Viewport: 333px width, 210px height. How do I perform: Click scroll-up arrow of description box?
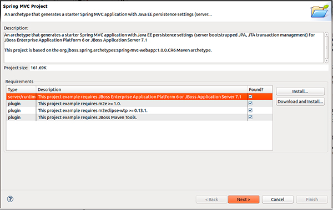pyautogui.click(x=327, y=34)
